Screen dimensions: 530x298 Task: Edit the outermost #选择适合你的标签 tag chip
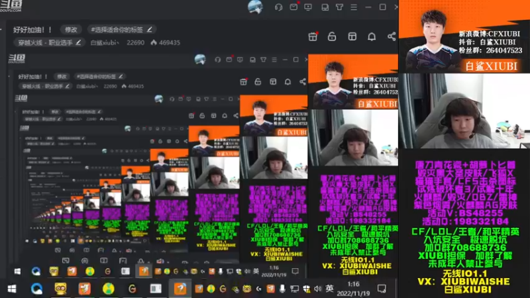(x=121, y=30)
